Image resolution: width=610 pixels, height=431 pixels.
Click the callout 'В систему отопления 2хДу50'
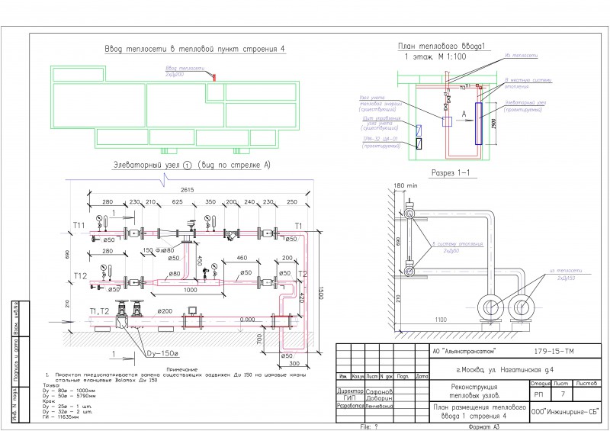457,247
